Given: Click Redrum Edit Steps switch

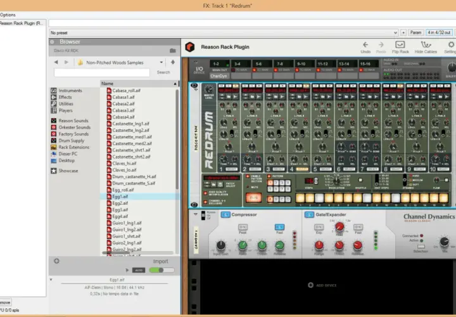Looking at the screenshot, I should [x=377, y=179].
